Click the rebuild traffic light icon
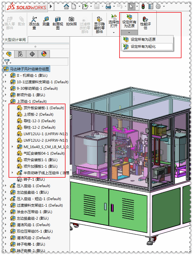This screenshot has height=255, width=193. tap(143, 6)
